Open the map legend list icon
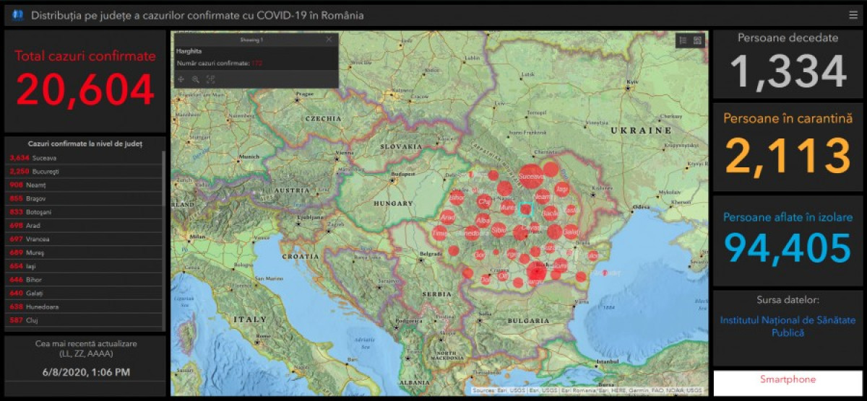This screenshot has height=401, width=867. click(683, 41)
